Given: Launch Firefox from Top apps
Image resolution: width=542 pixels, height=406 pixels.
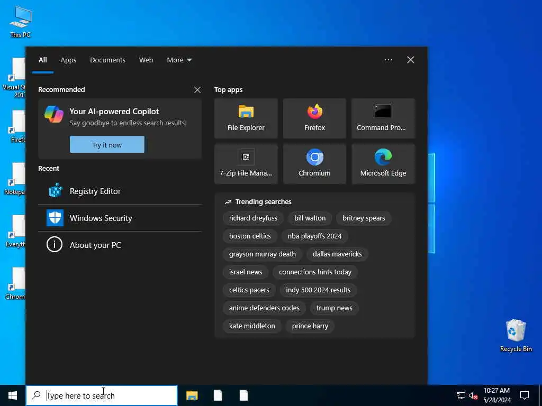Looking at the screenshot, I should tap(314, 118).
